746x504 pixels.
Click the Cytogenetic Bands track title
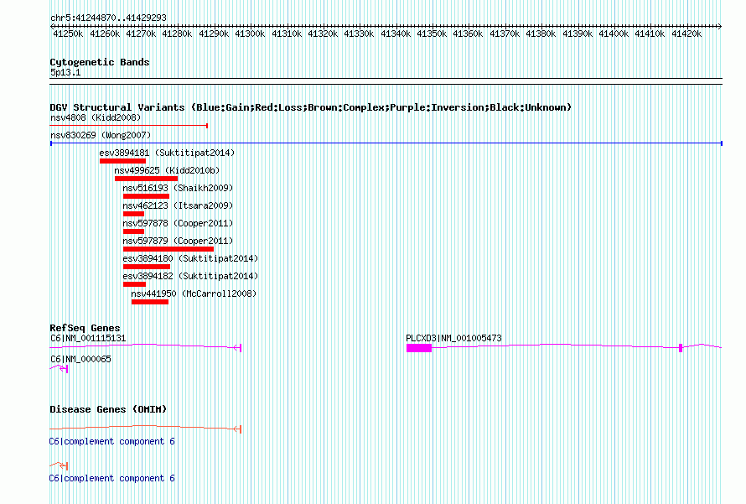pyautogui.click(x=100, y=62)
